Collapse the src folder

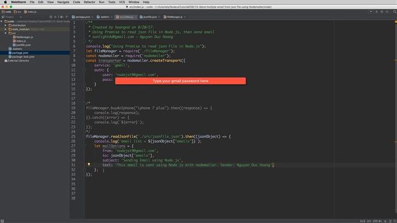(6, 33)
